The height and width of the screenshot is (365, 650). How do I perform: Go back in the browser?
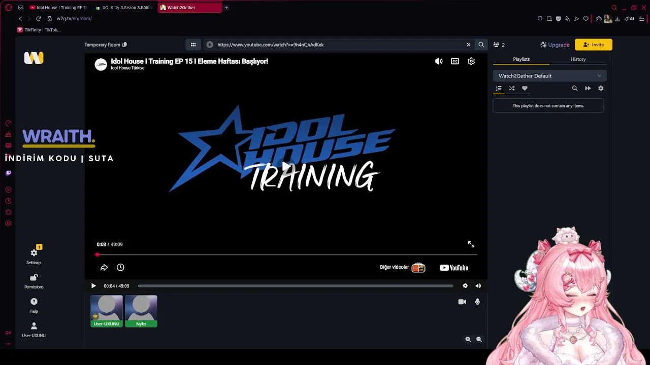point(20,19)
